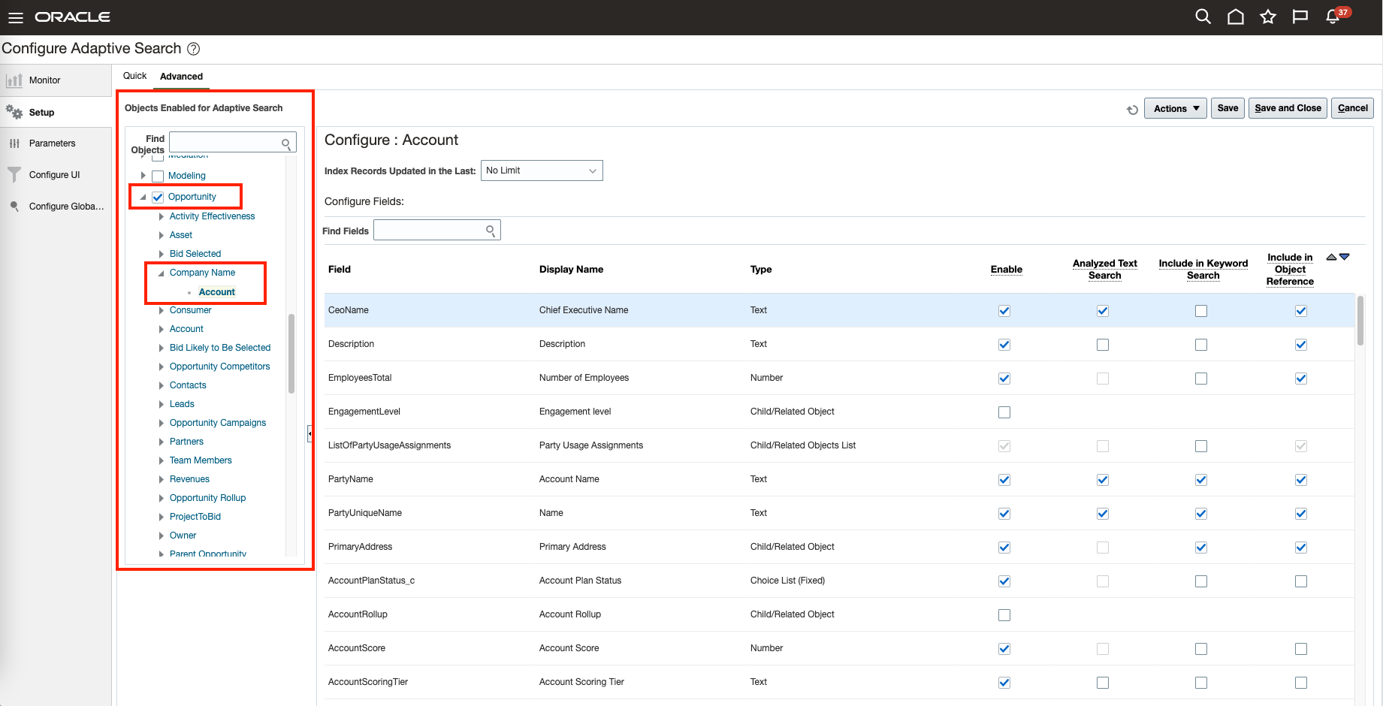Click the Find Fields search box
This screenshot has width=1383, height=706.
coord(430,231)
